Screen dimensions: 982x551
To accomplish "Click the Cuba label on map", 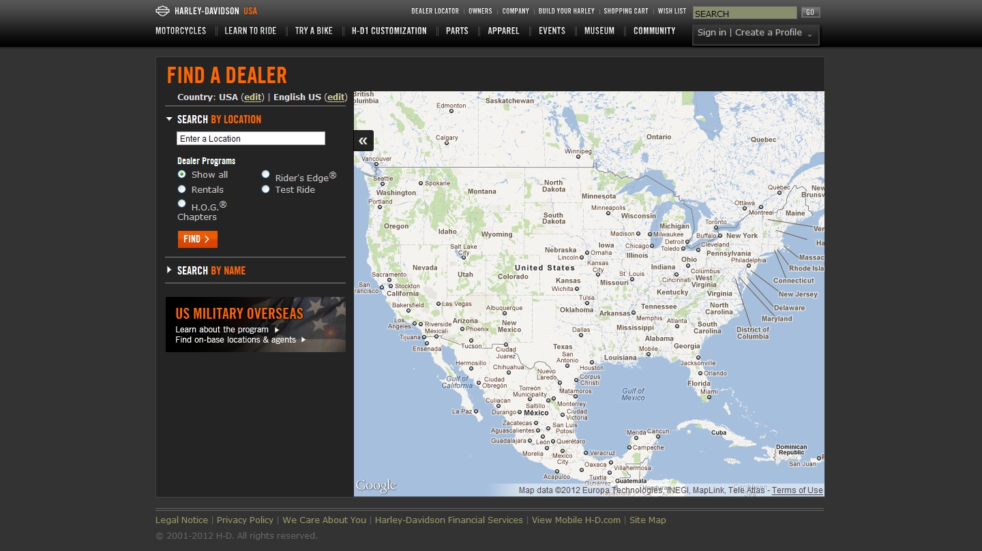I will pos(719,432).
